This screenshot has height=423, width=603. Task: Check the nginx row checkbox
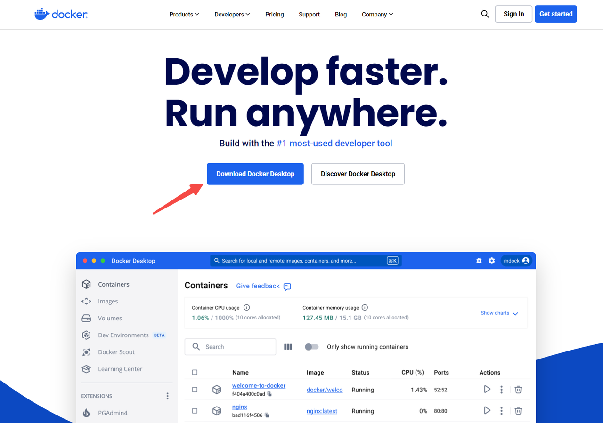[195, 411]
